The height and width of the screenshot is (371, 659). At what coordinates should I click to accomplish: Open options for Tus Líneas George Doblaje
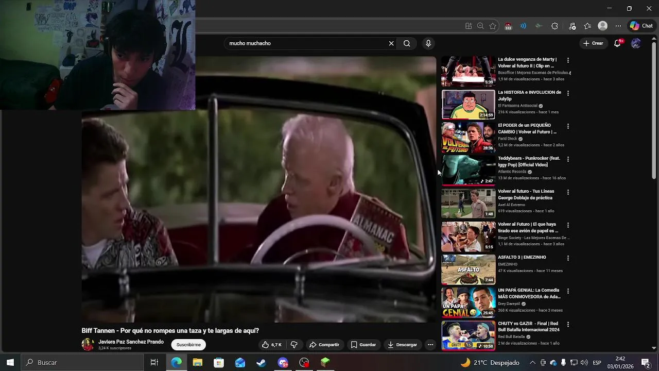(x=568, y=192)
